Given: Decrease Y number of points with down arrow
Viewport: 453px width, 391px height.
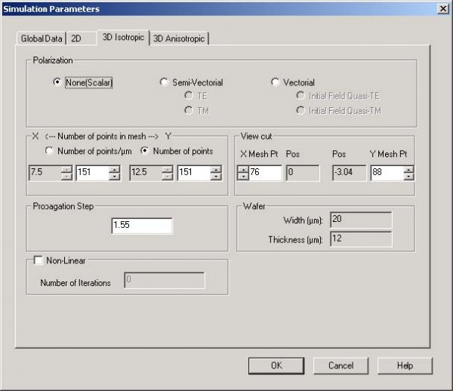Looking at the screenshot, I should tap(216, 176).
